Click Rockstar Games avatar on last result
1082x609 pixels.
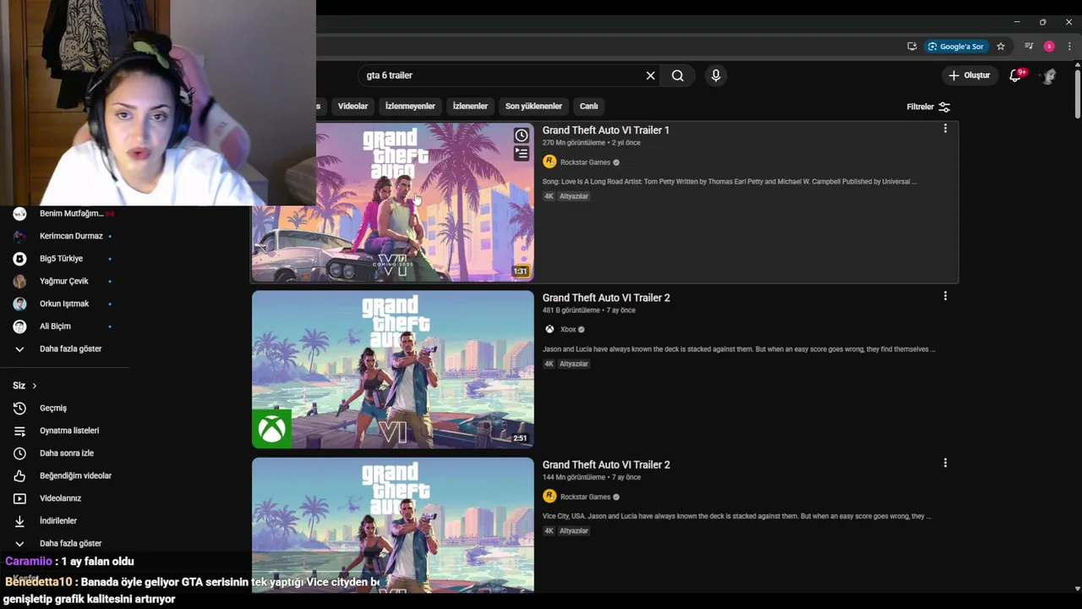click(549, 497)
